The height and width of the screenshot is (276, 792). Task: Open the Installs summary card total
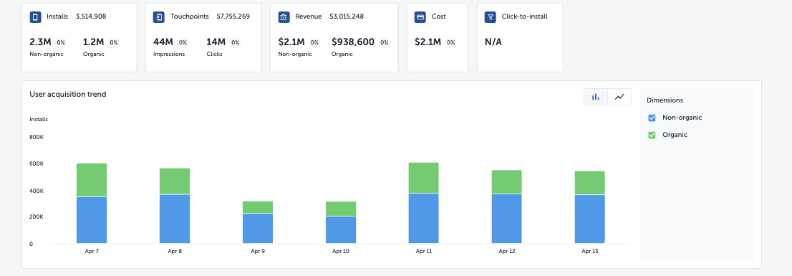(91, 16)
